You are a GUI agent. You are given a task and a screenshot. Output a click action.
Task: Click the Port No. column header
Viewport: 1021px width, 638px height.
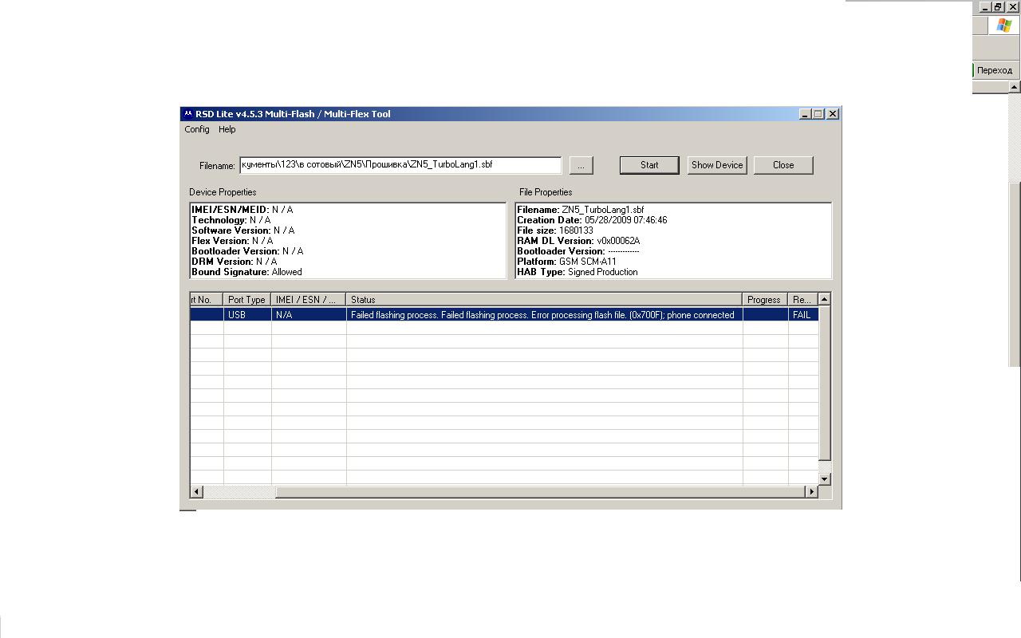[207, 300]
